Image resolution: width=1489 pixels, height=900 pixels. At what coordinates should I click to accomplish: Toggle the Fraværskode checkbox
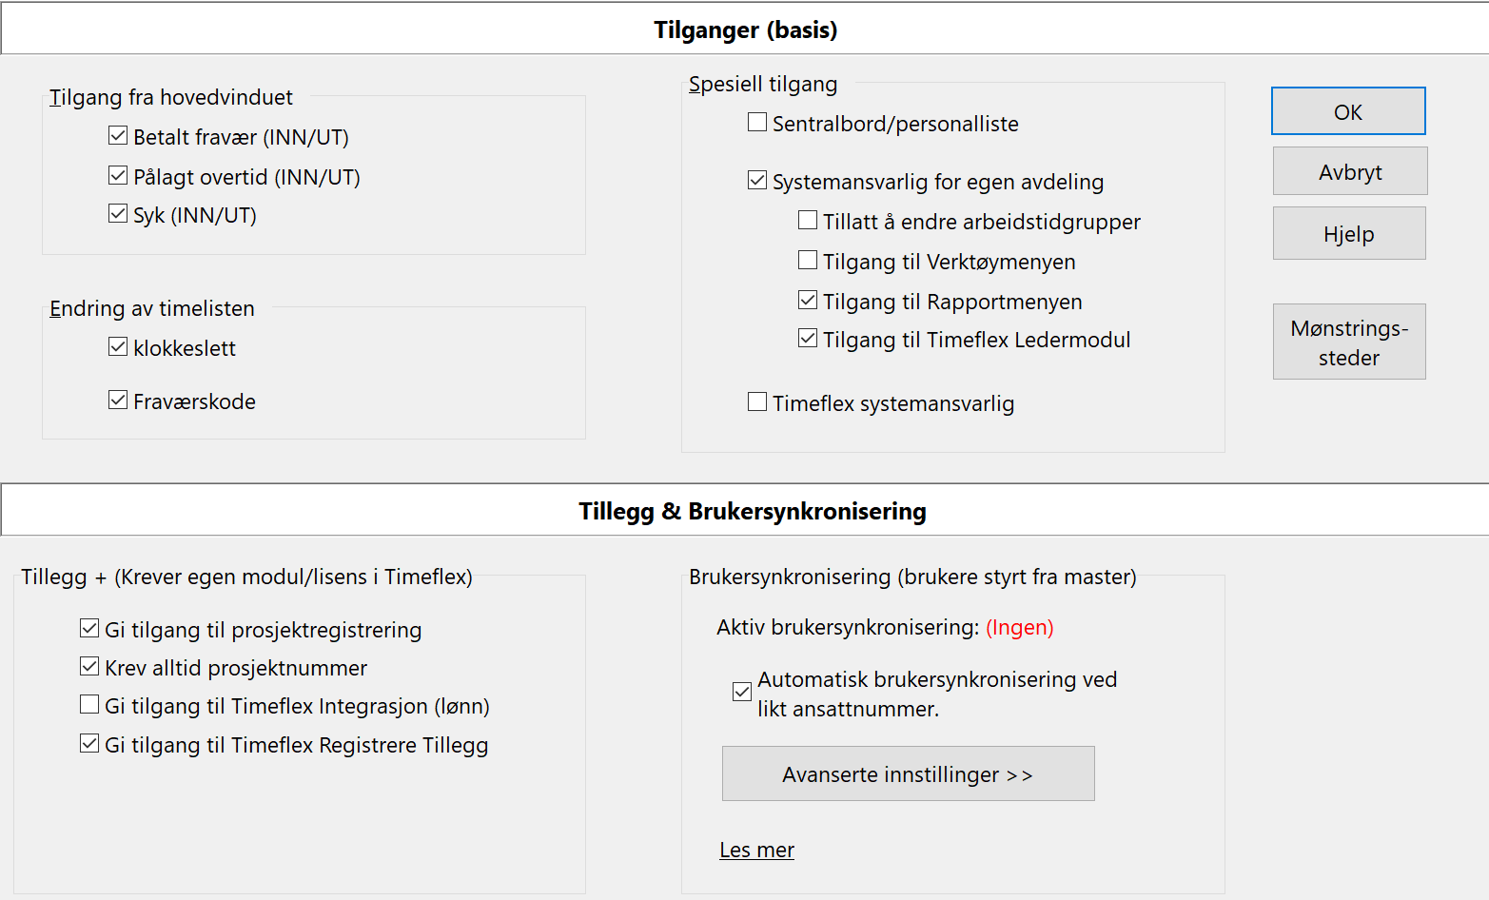[x=118, y=401]
